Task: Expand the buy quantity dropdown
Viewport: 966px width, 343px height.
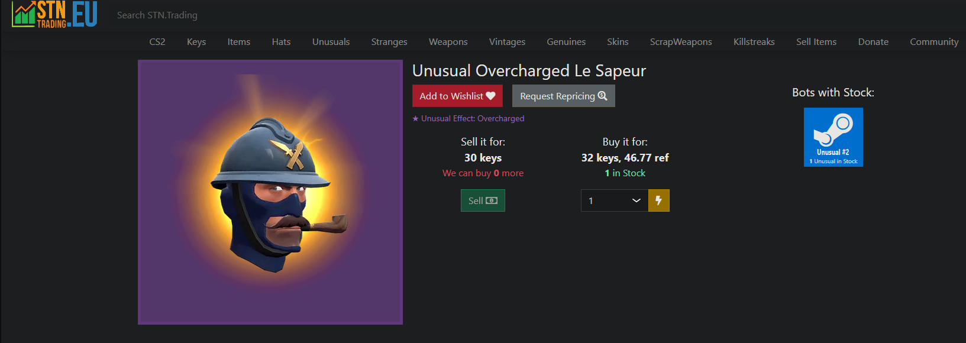Action: [x=615, y=200]
